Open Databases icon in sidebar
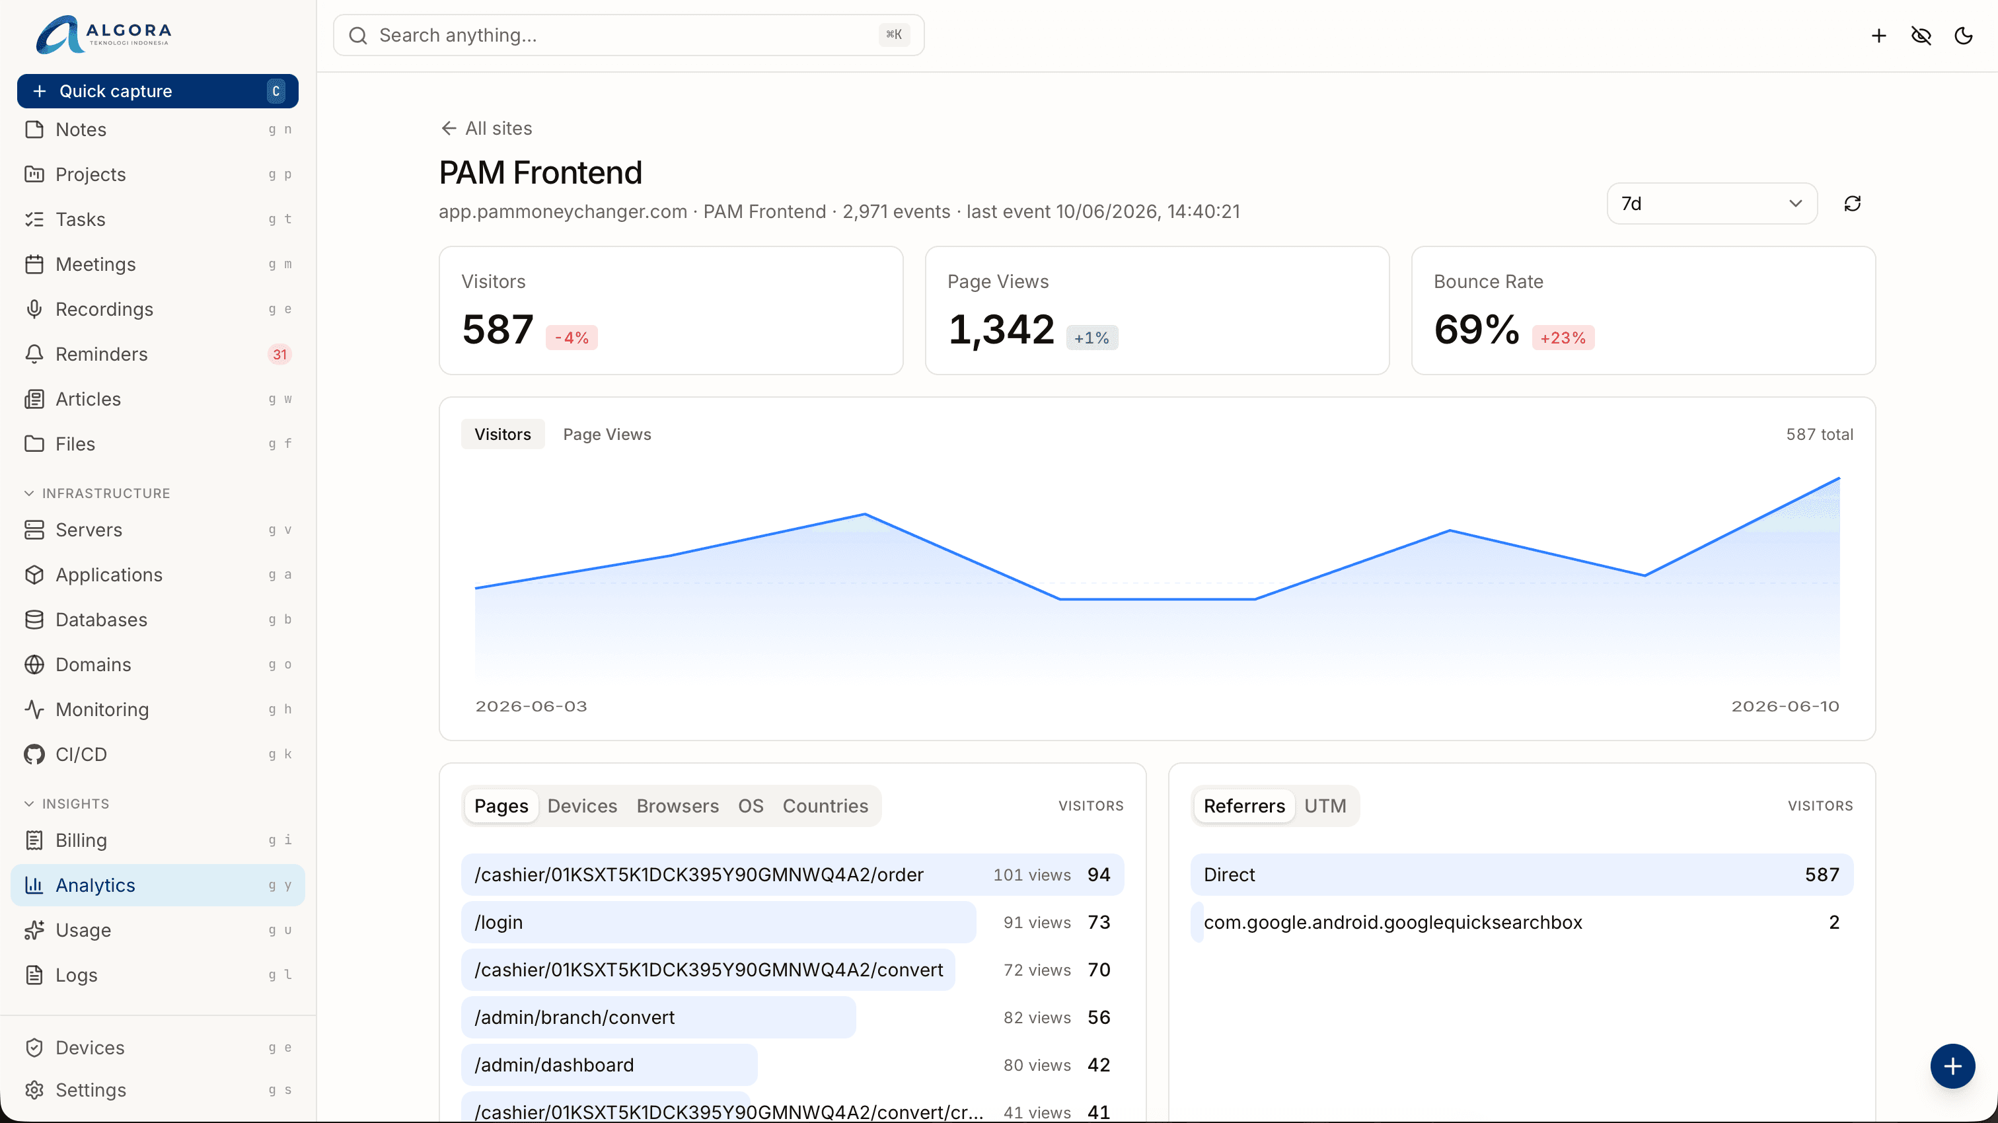 (34, 619)
